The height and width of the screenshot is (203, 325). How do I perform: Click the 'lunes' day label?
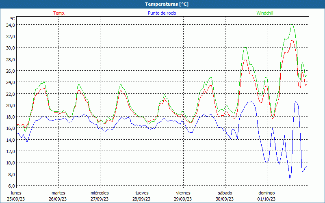point(16,193)
